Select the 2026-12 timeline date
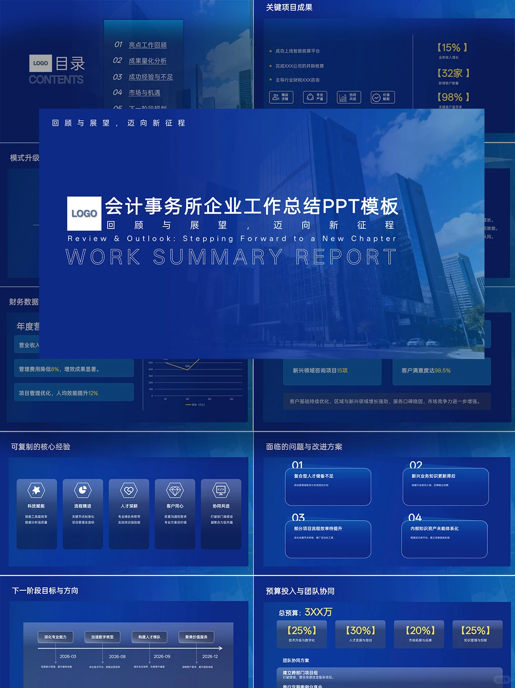Viewport: 515px width, 688px height. (210, 657)
